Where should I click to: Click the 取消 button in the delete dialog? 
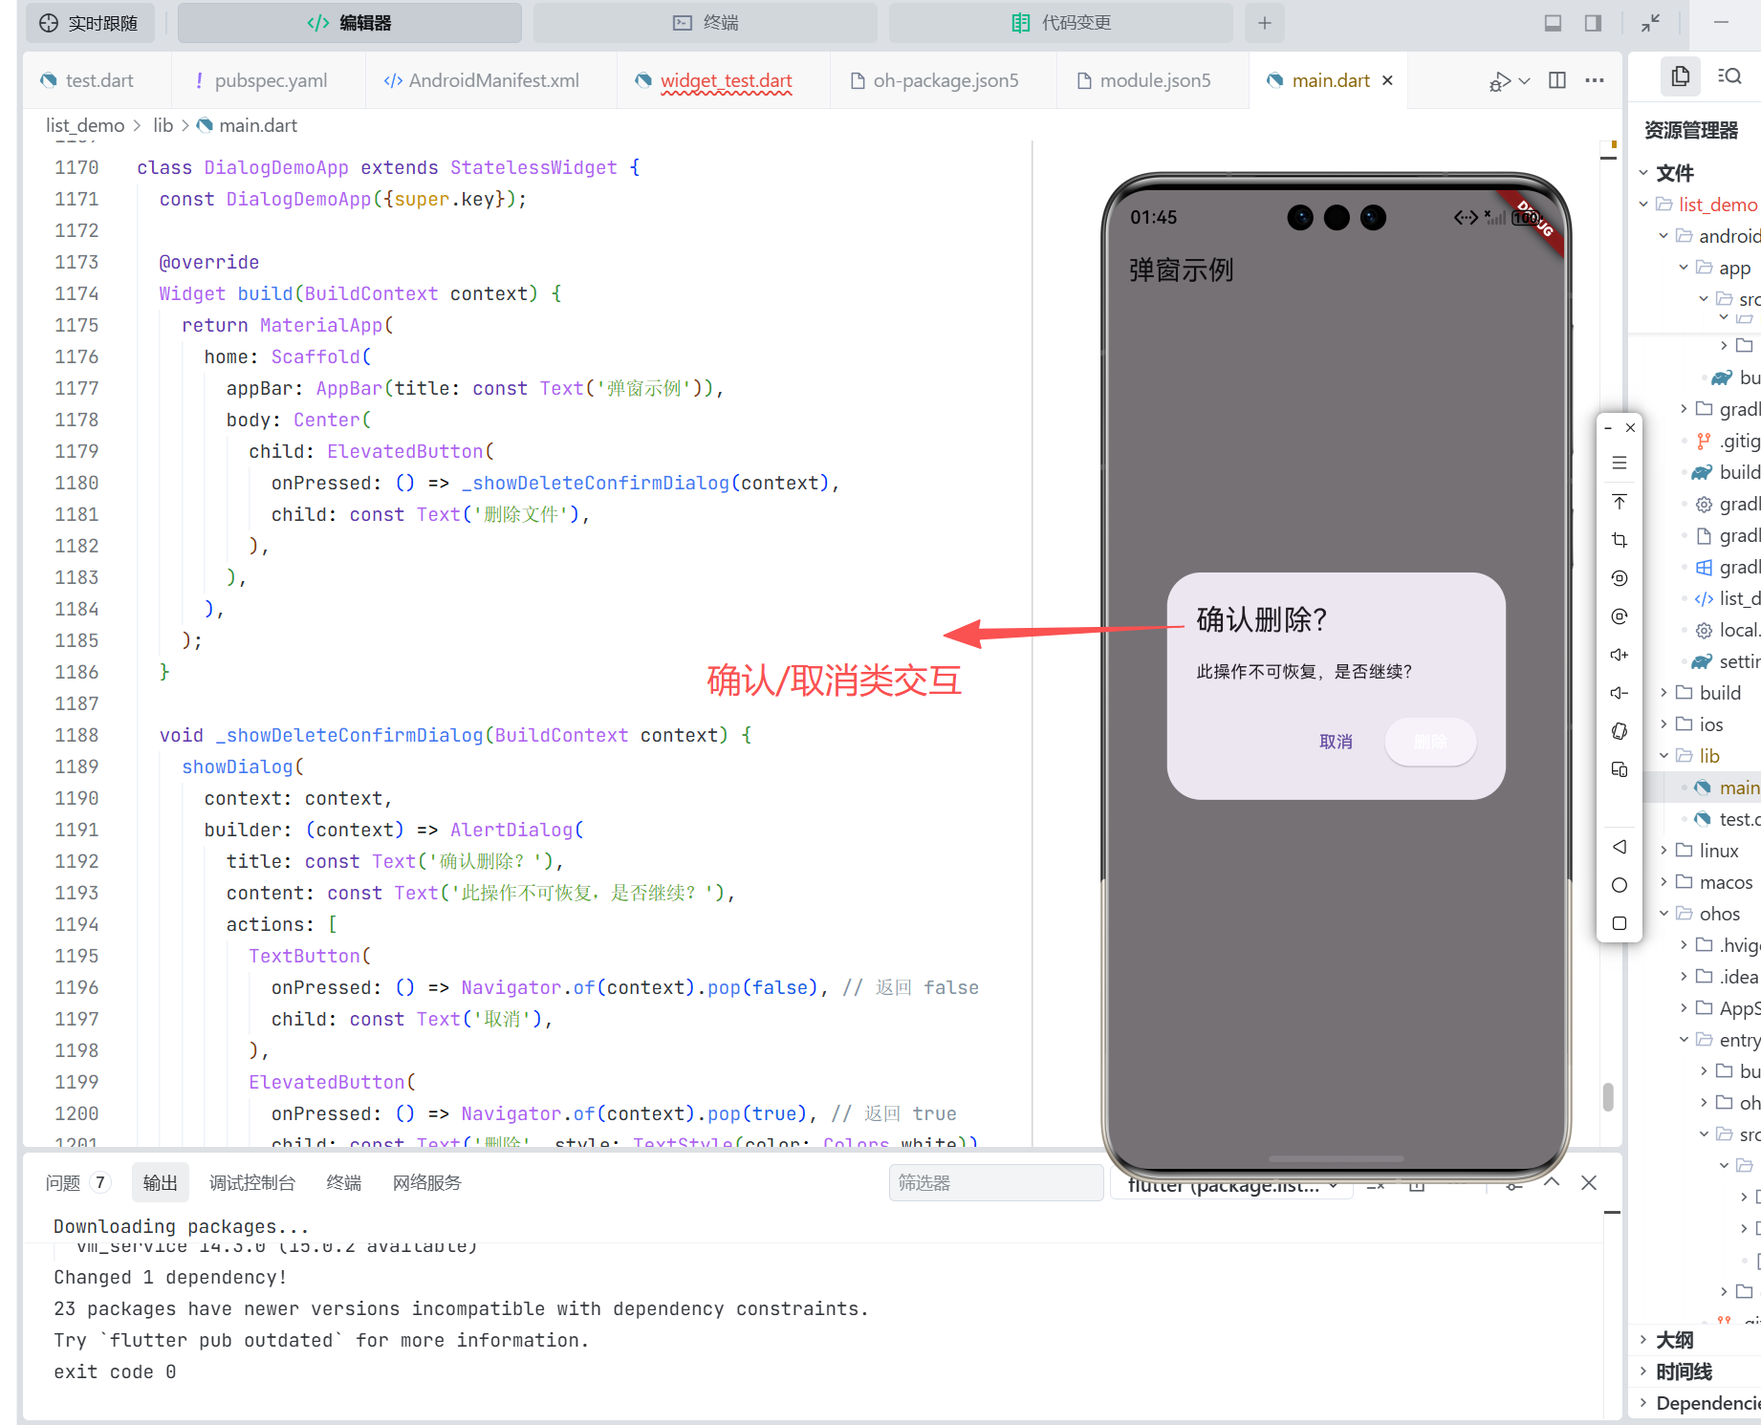(1336, 742)
